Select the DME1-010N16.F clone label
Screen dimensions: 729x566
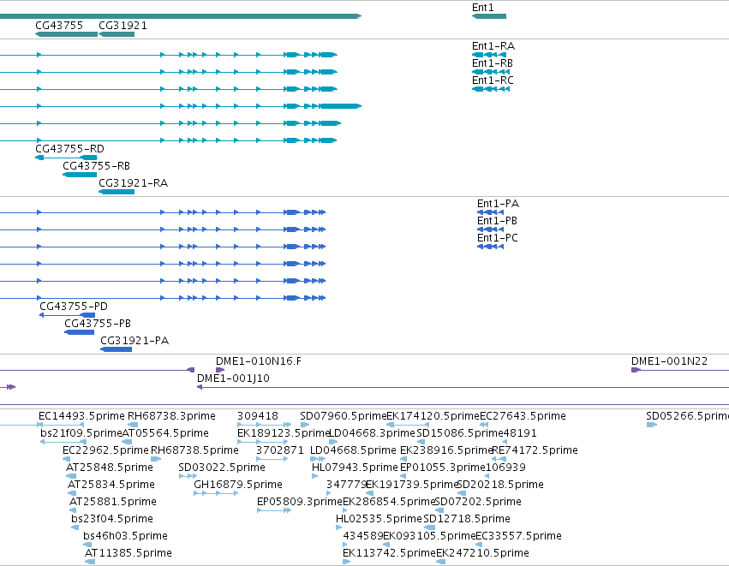tap(259, 361)
